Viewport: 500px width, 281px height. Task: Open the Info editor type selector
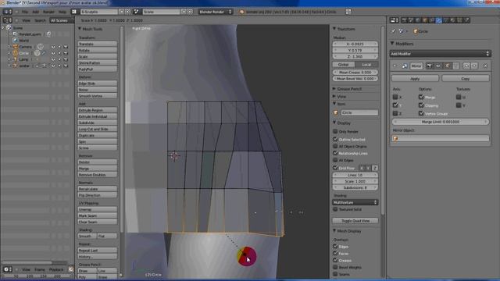tap(7, 12)
